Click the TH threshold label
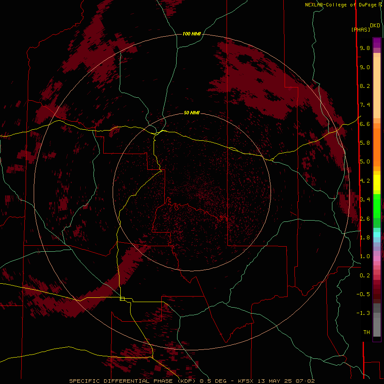The image size is (384, 384). point(367,332)
